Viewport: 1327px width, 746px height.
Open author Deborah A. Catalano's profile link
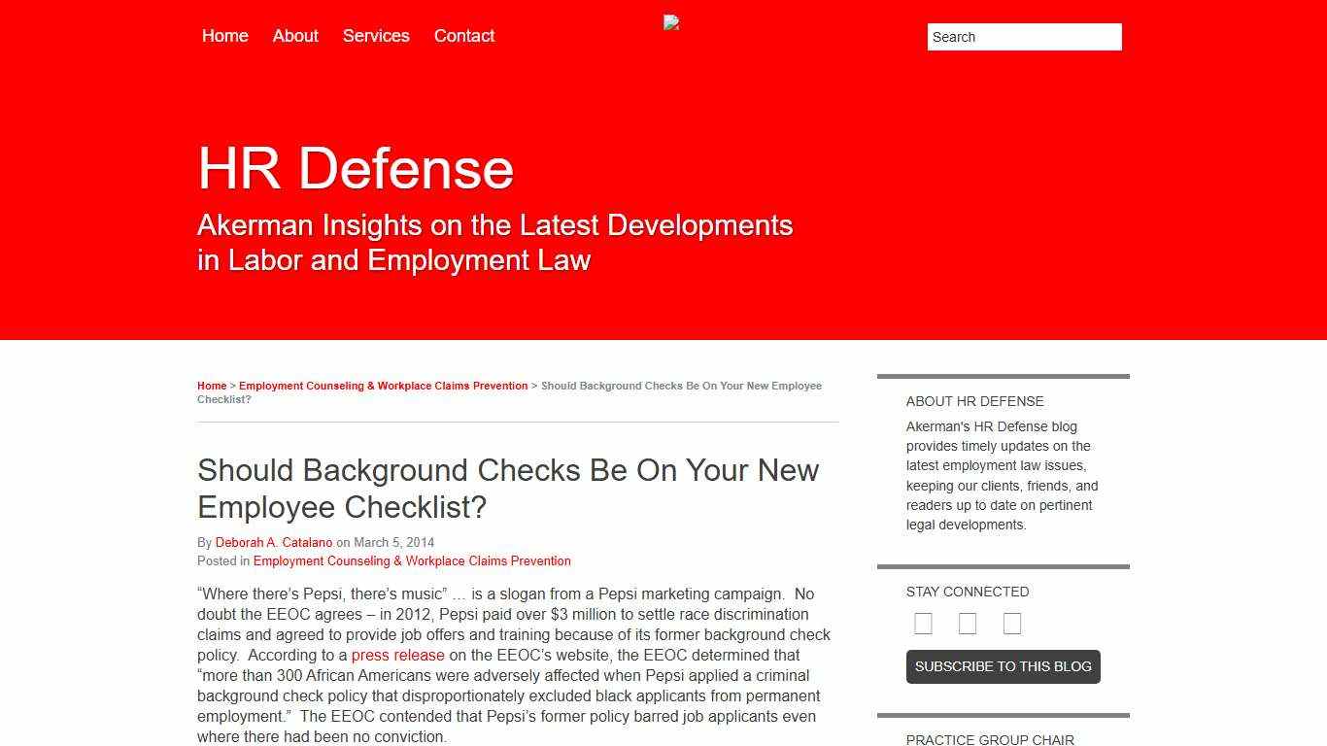pyautogui.click(x=274, y=542)
